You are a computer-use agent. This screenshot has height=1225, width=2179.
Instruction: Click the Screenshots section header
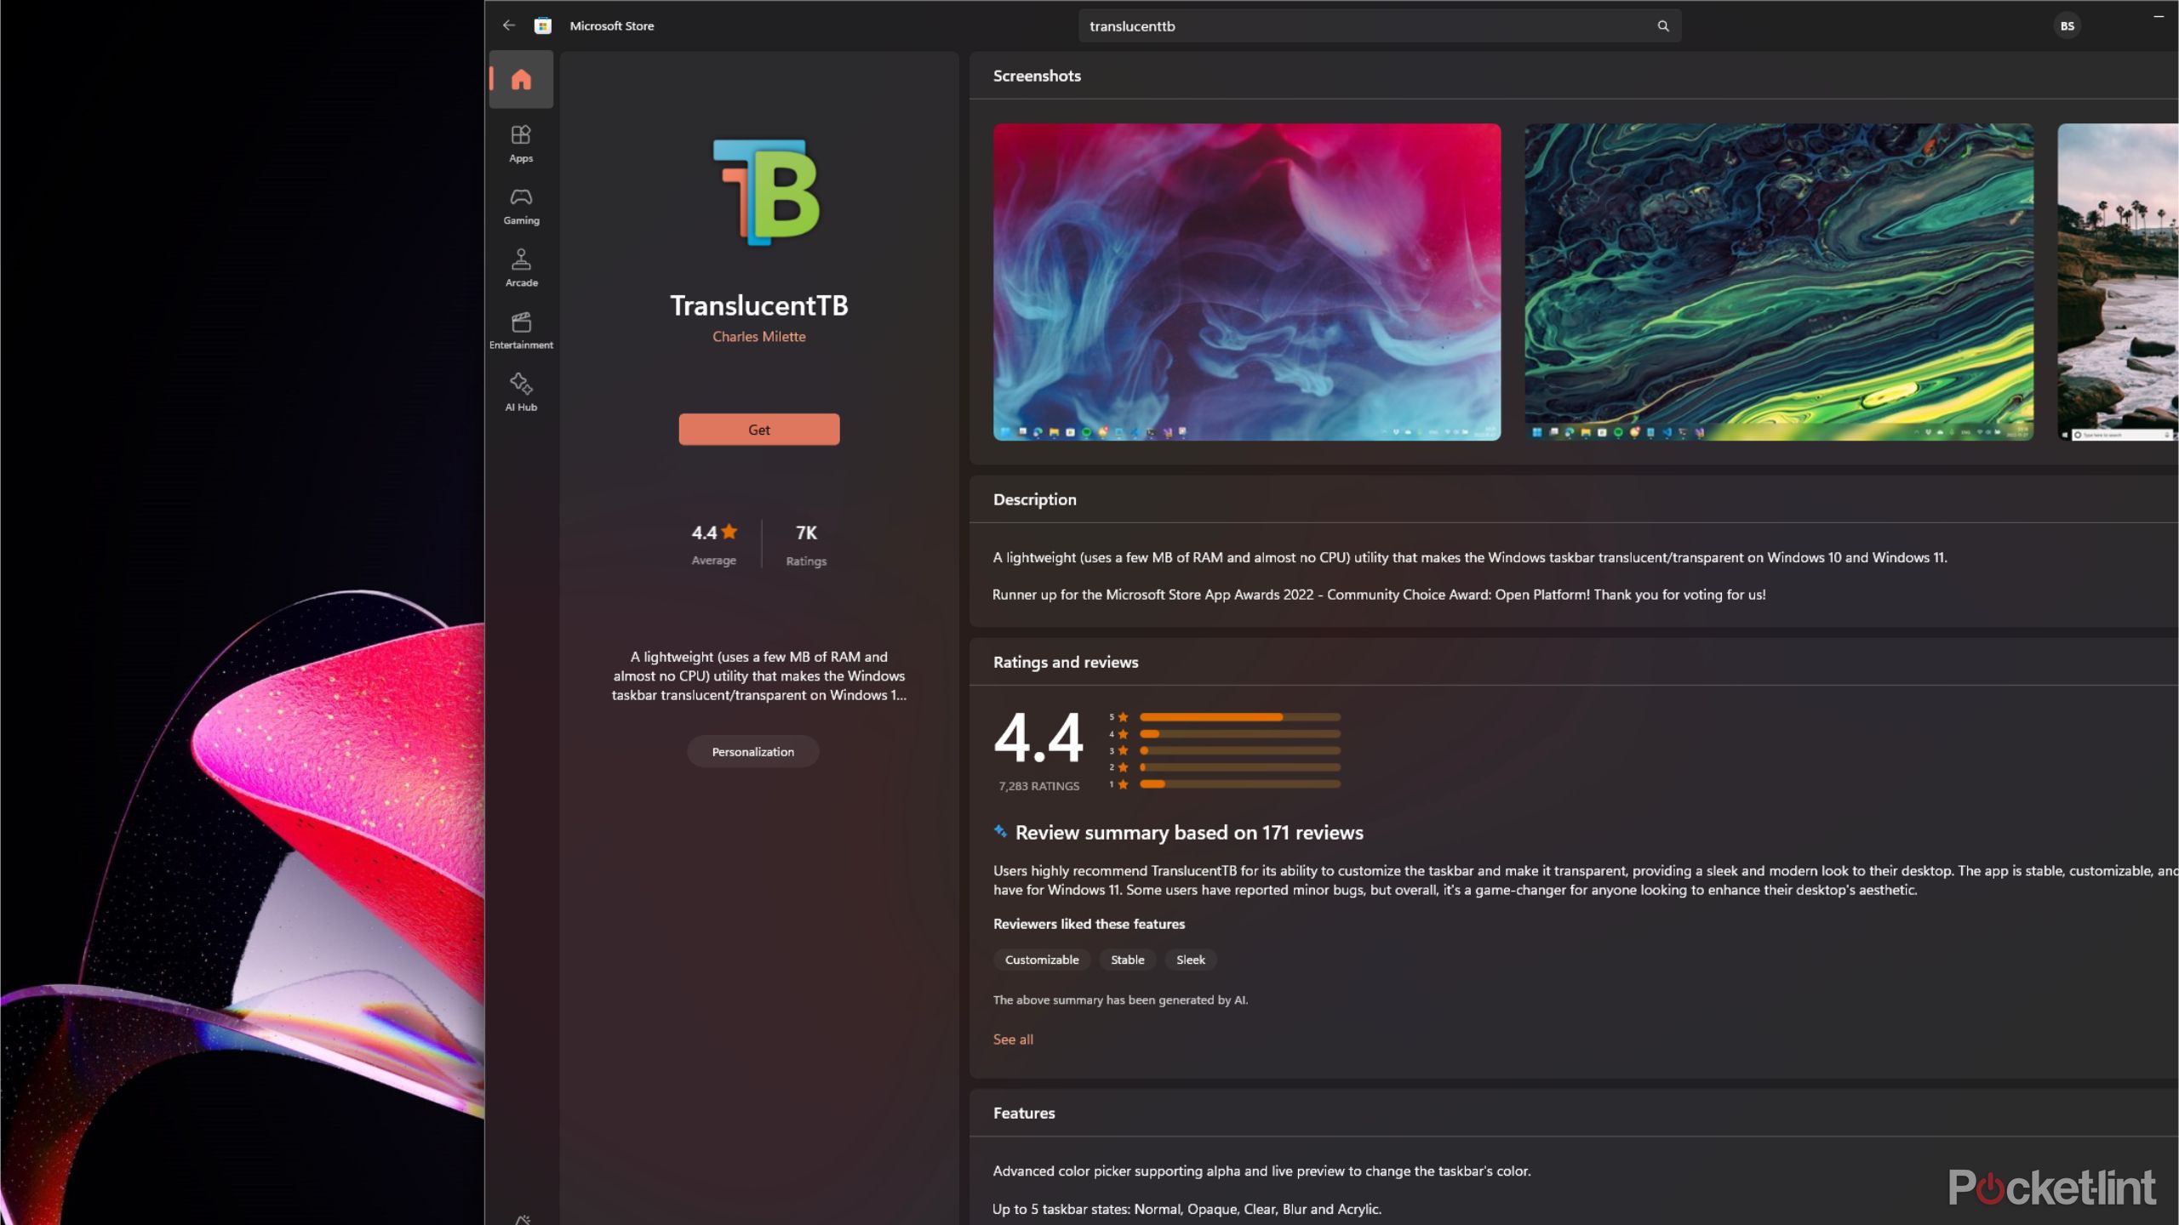point(1037,76)
